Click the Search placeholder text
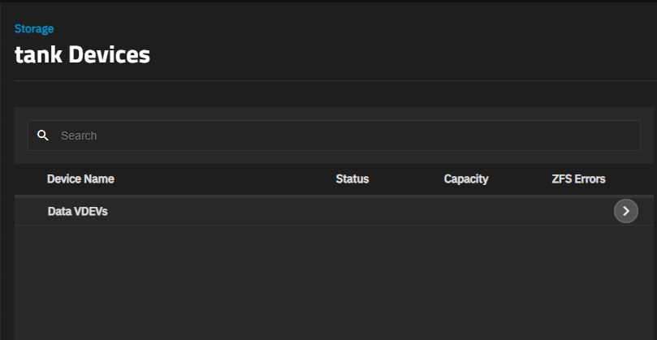 79,136
